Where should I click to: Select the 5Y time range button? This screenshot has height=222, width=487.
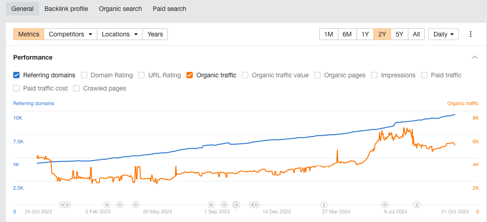tap(399, 34)
